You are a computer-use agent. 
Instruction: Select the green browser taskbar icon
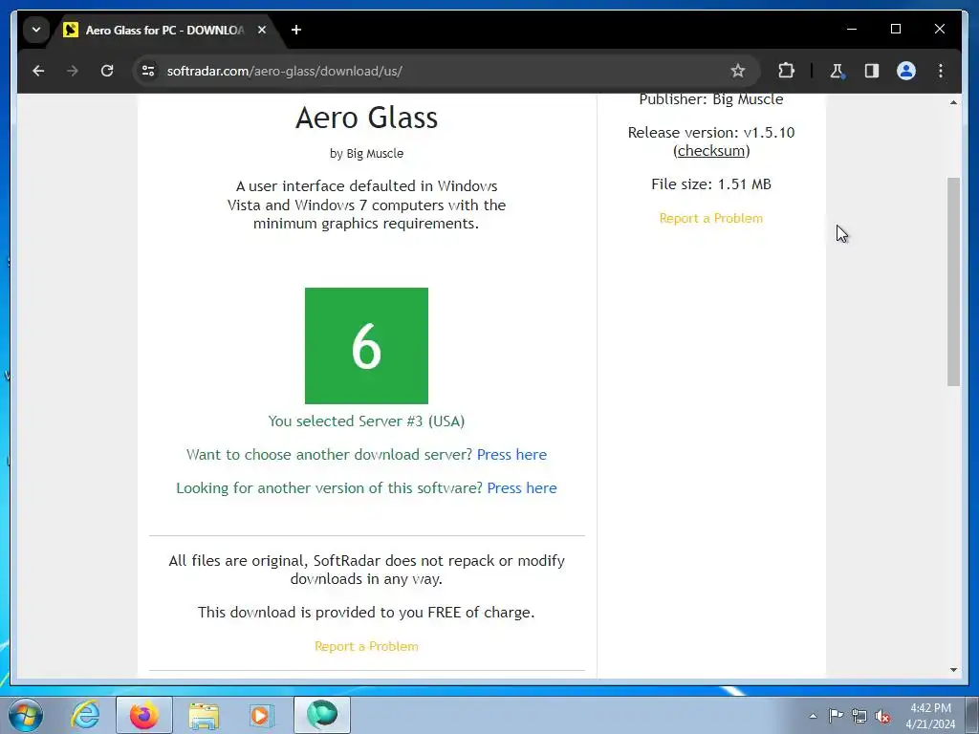coord(322,715)
